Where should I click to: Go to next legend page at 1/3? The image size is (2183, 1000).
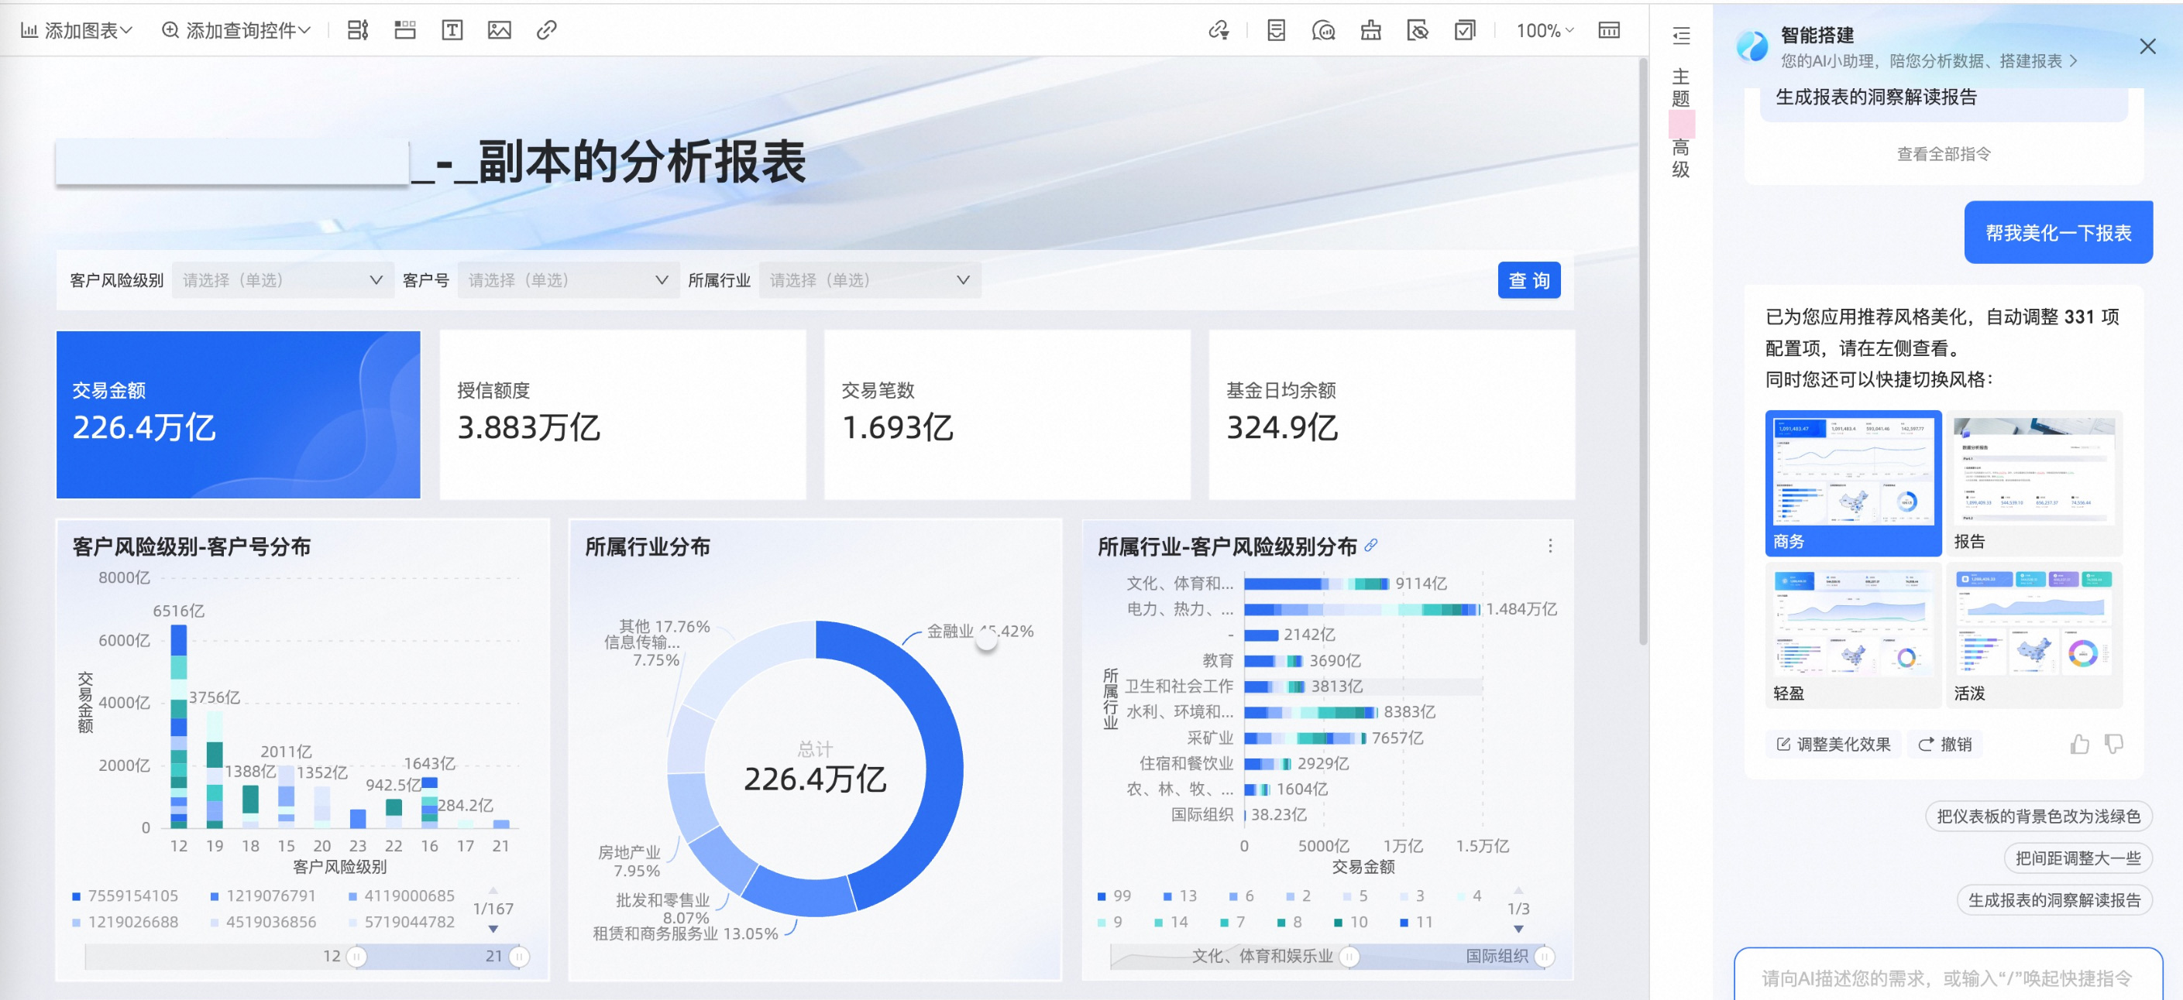point(1518,929)
